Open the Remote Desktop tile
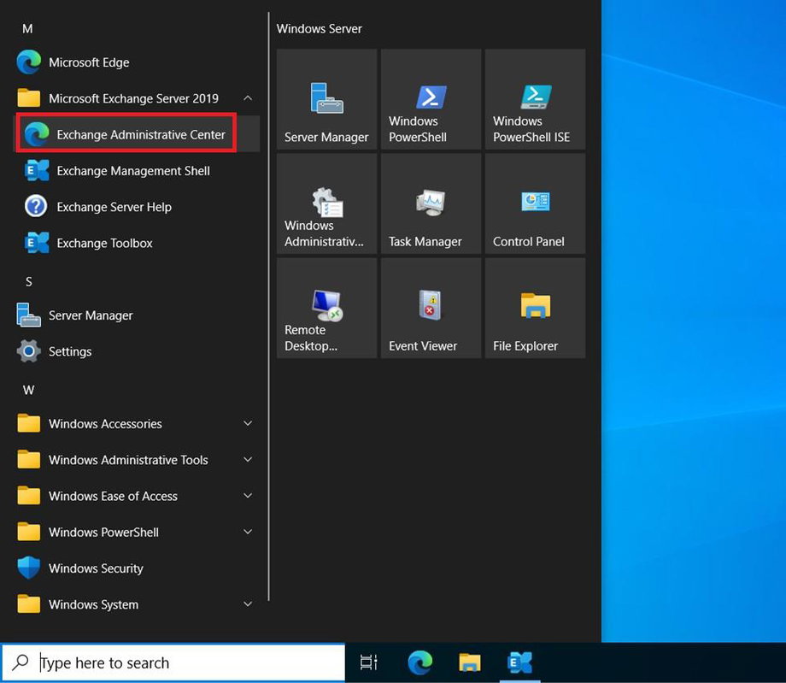 326,309
